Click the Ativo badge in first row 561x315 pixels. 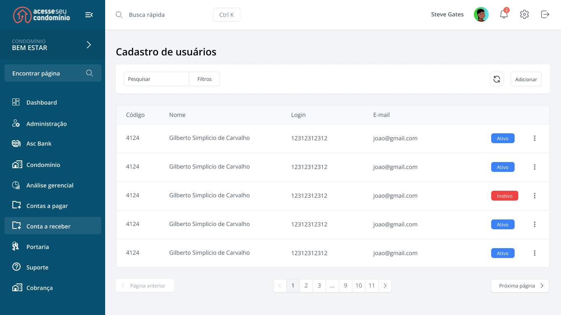coord(503,138)
